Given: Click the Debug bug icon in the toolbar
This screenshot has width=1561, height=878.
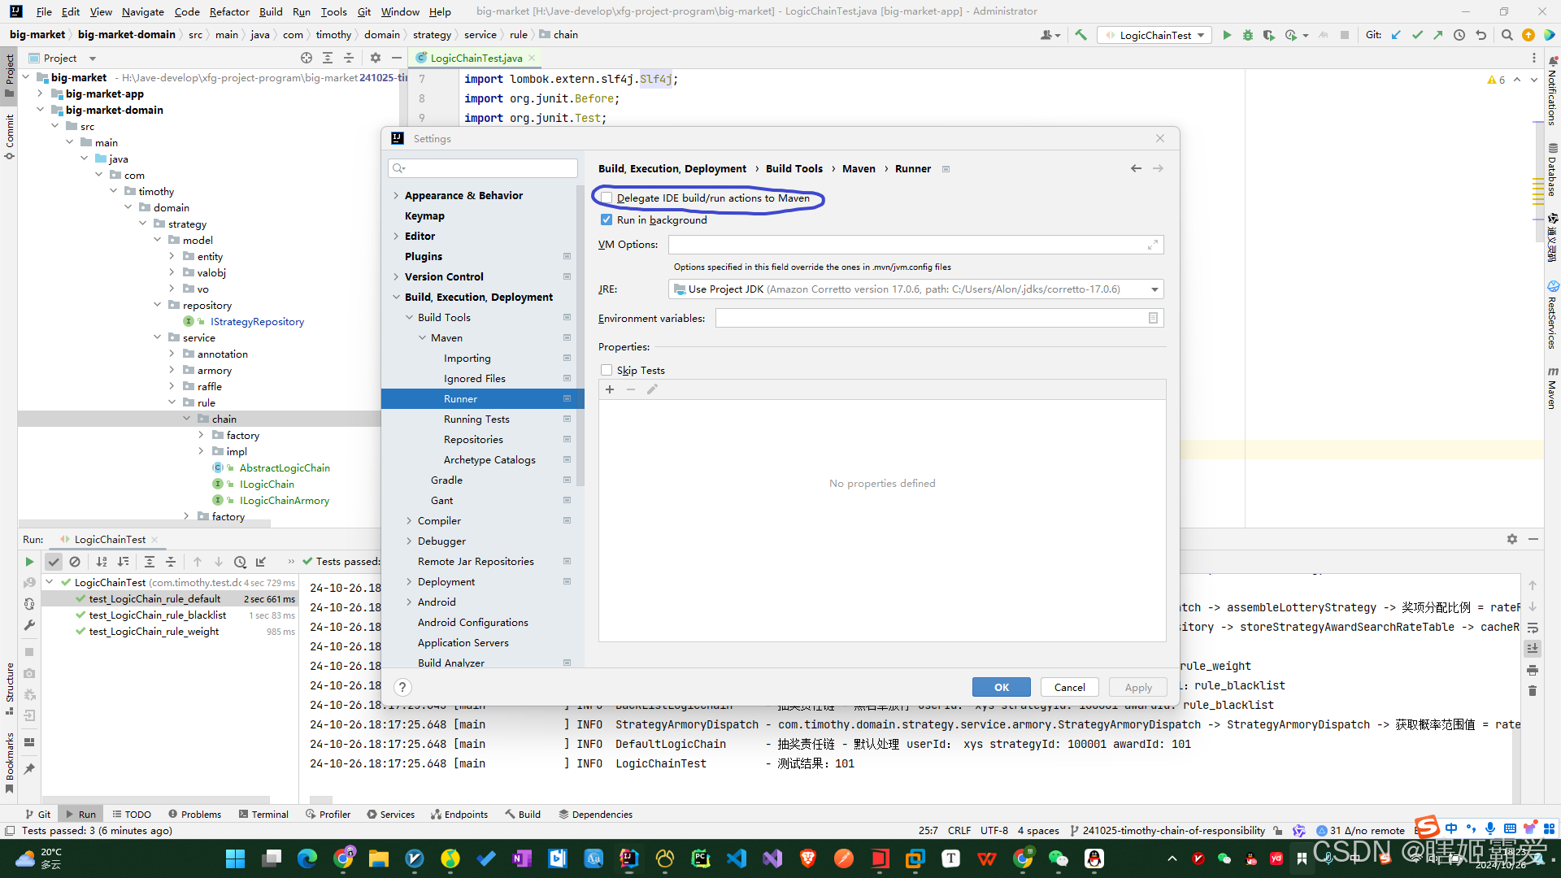Looking at the screenshot, I should (x=1247, y=35).
